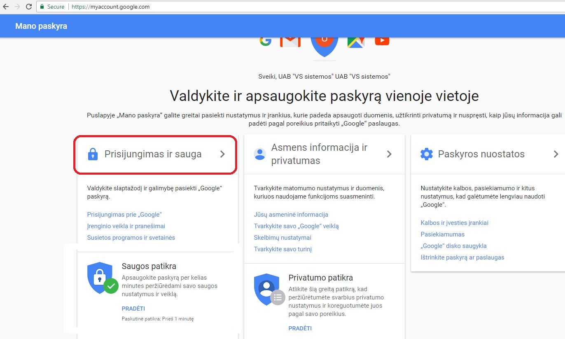Reload the page with the refresh icon

[x=29, y=7]
